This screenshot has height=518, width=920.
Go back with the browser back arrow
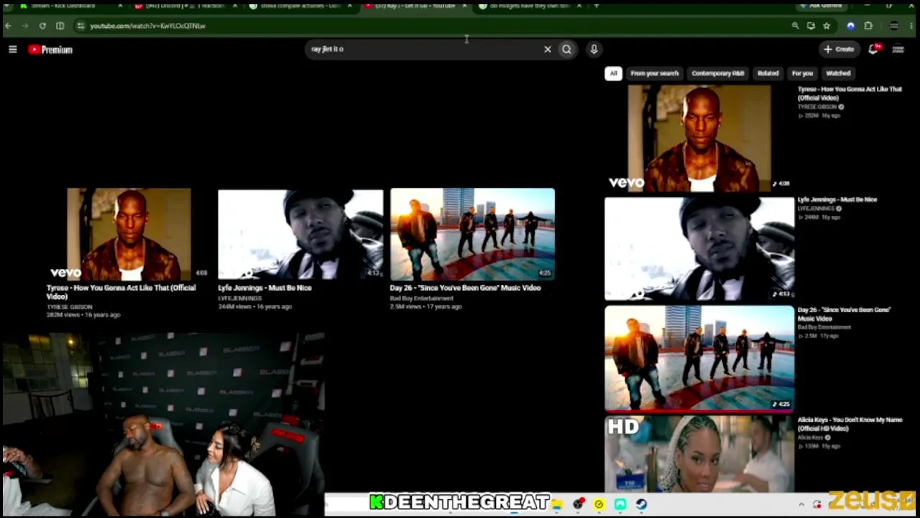(x=8, y=26)
